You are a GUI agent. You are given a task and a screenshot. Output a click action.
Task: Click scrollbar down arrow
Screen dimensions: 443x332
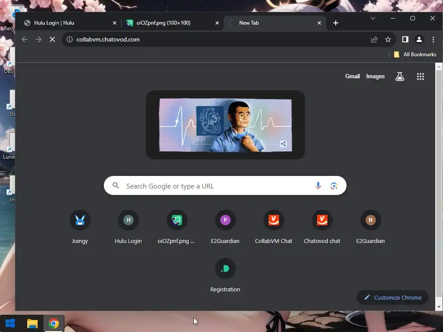(439, 307)
